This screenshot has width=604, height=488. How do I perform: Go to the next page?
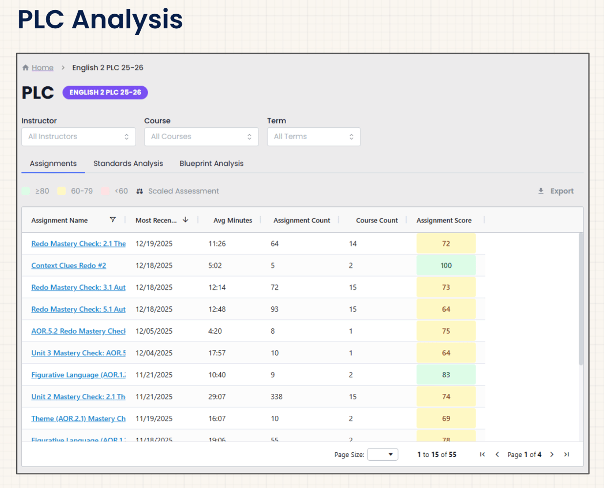coord(552,454)
